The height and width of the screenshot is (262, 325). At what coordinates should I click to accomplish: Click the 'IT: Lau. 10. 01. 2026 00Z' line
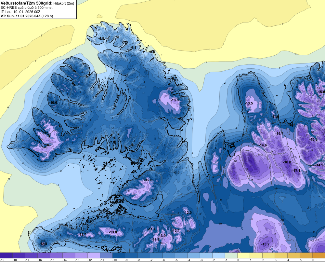(20, 12)
